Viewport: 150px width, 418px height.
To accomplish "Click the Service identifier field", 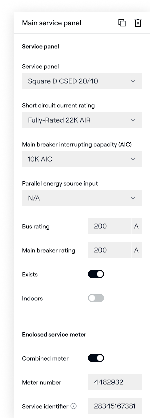I will click(115, 406).
